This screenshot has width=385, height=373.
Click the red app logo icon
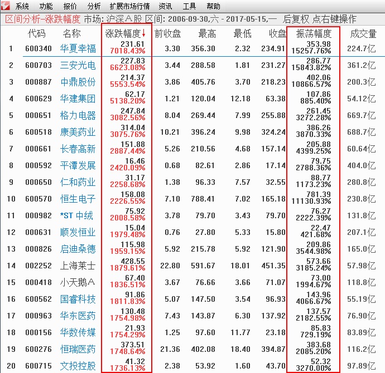click(5, 6)
